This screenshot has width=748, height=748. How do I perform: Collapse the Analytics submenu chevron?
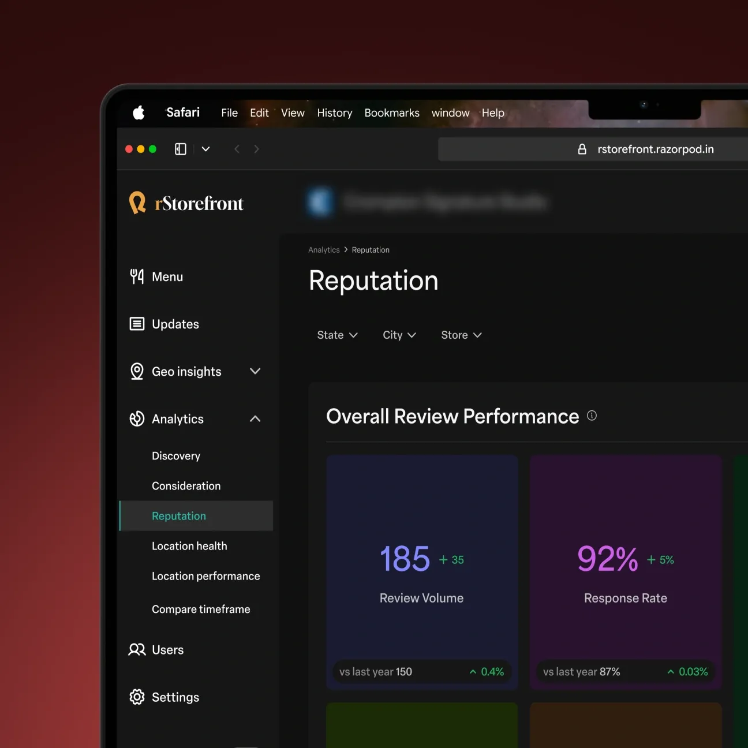coord(255,418)
